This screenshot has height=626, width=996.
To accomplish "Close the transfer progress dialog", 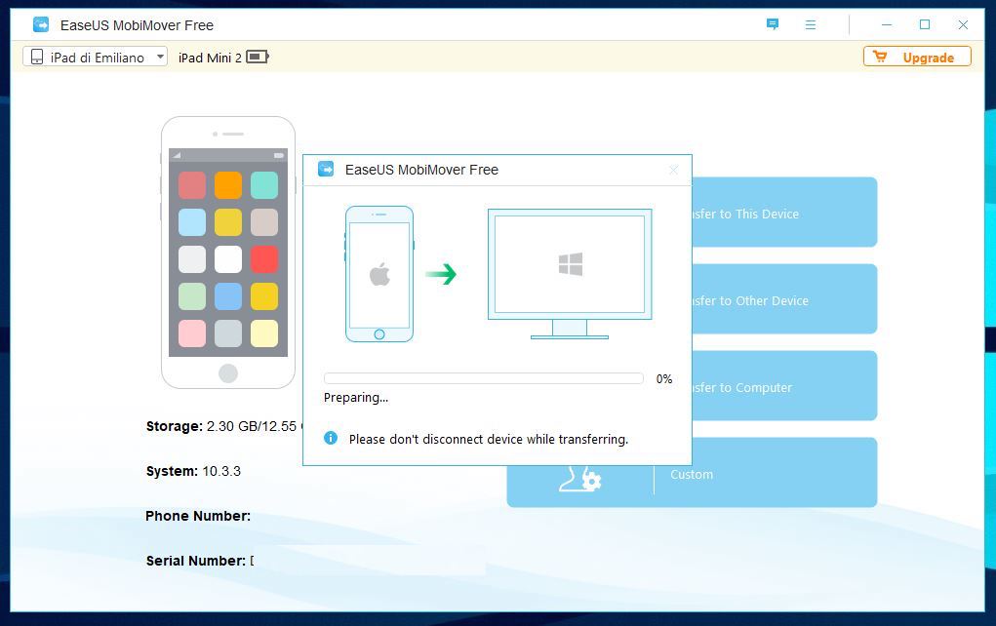I will [x=673, y=170].
